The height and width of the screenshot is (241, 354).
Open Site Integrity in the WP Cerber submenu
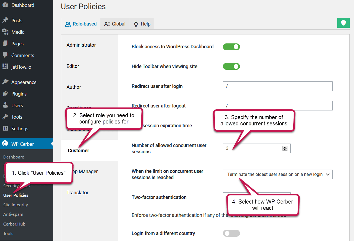(x=15, y=205)
